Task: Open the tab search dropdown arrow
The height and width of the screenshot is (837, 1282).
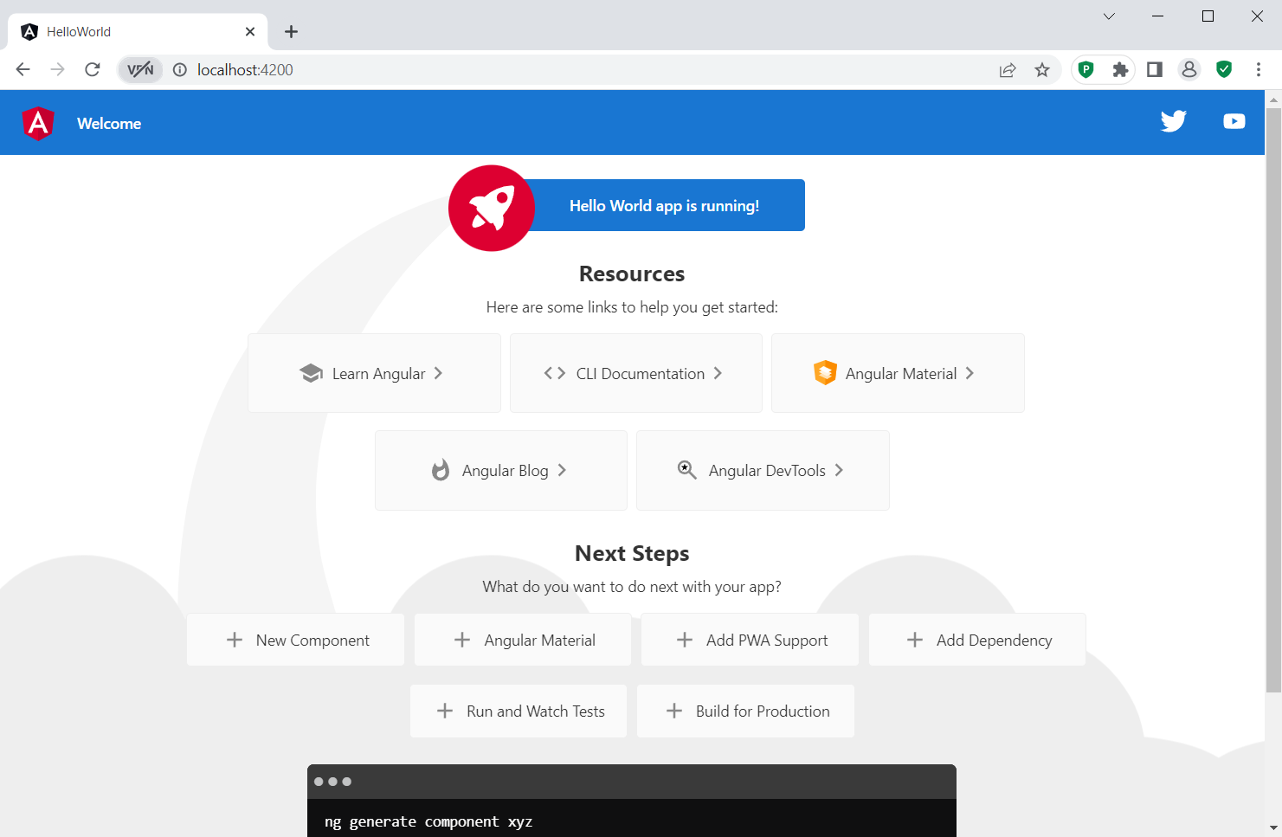Action: pyautogui.click(x=1109, y=16)
